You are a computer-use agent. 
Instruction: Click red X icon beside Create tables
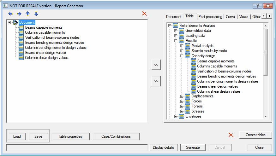(x=231, y=135)
